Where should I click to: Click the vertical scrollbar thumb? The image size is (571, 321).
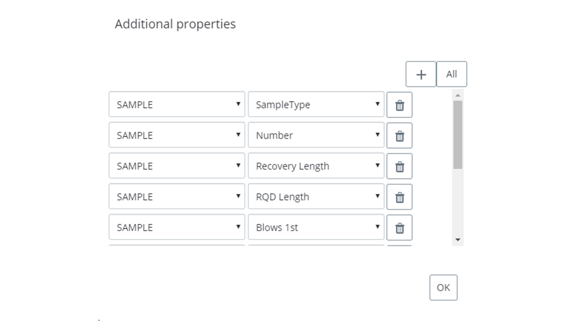click(458, 135)
